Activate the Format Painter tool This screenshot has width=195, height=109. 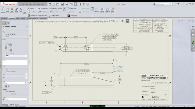click(x=16, y=10)
